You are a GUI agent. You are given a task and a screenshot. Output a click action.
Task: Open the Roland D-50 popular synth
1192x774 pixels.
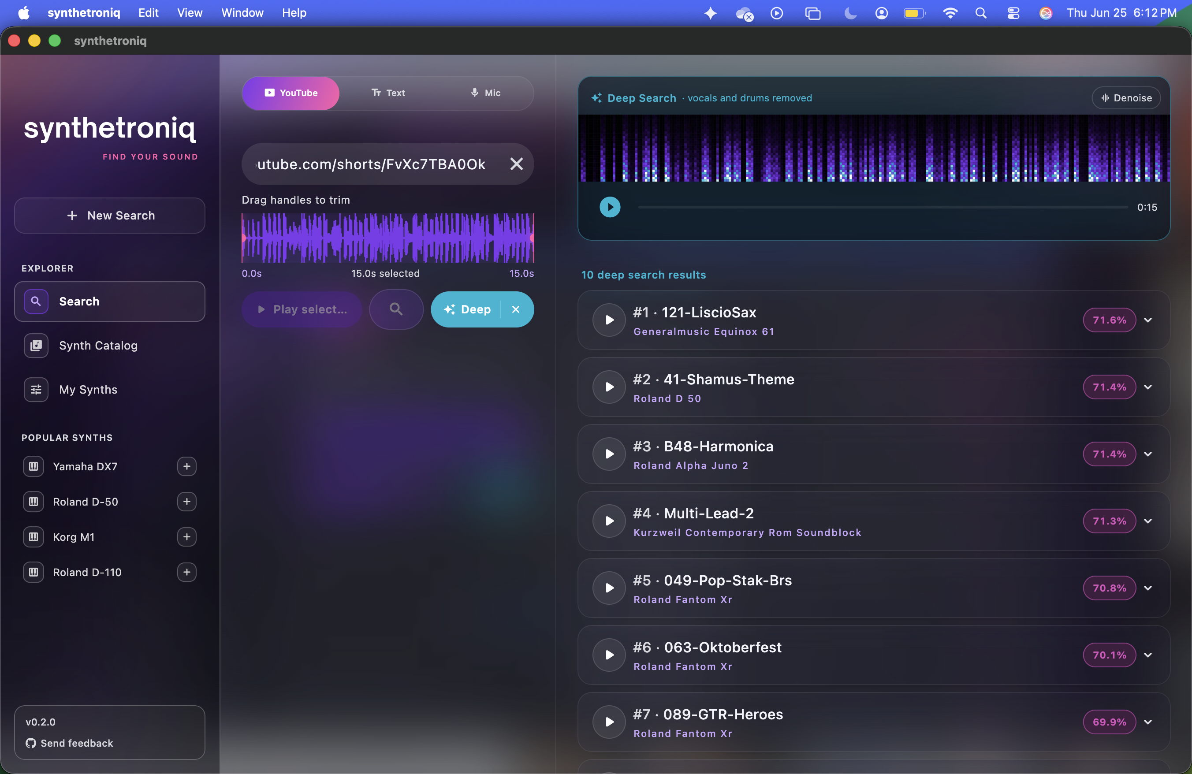point(85,502)
